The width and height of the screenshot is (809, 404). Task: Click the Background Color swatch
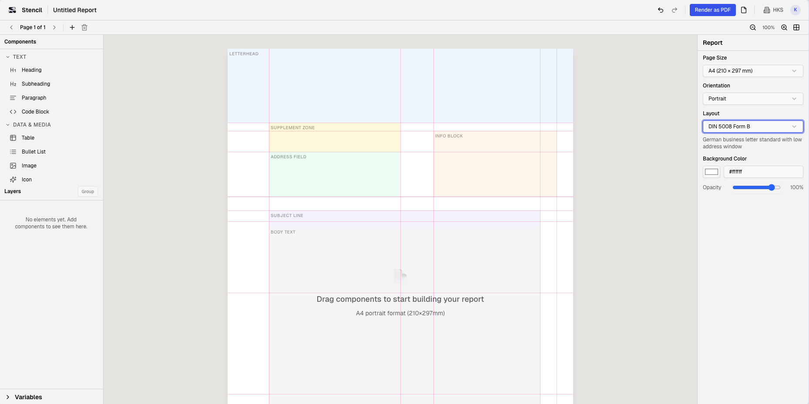[x=712, y=172]
